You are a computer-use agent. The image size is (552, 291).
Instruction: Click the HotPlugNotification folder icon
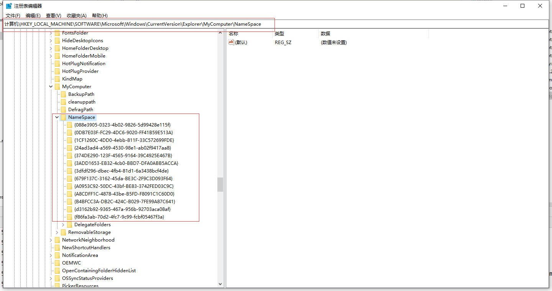coord(57,63)
